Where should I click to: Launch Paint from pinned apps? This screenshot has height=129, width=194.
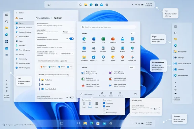(x=132, y=49)
